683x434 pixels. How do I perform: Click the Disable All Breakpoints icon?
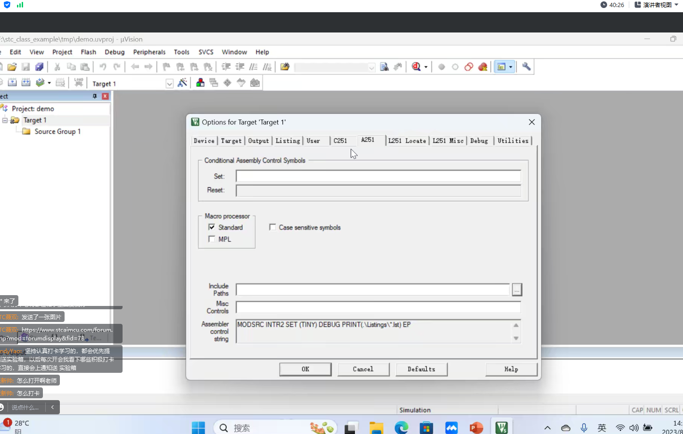tap(469, 67)
